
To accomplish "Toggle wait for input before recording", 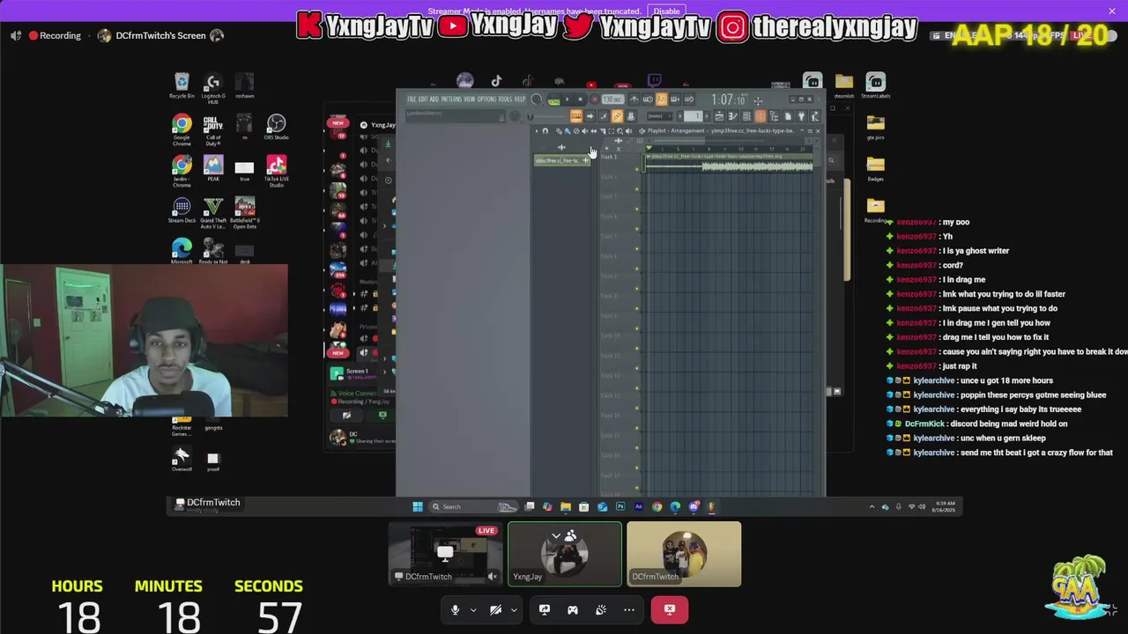I will (x=648, y=100).
